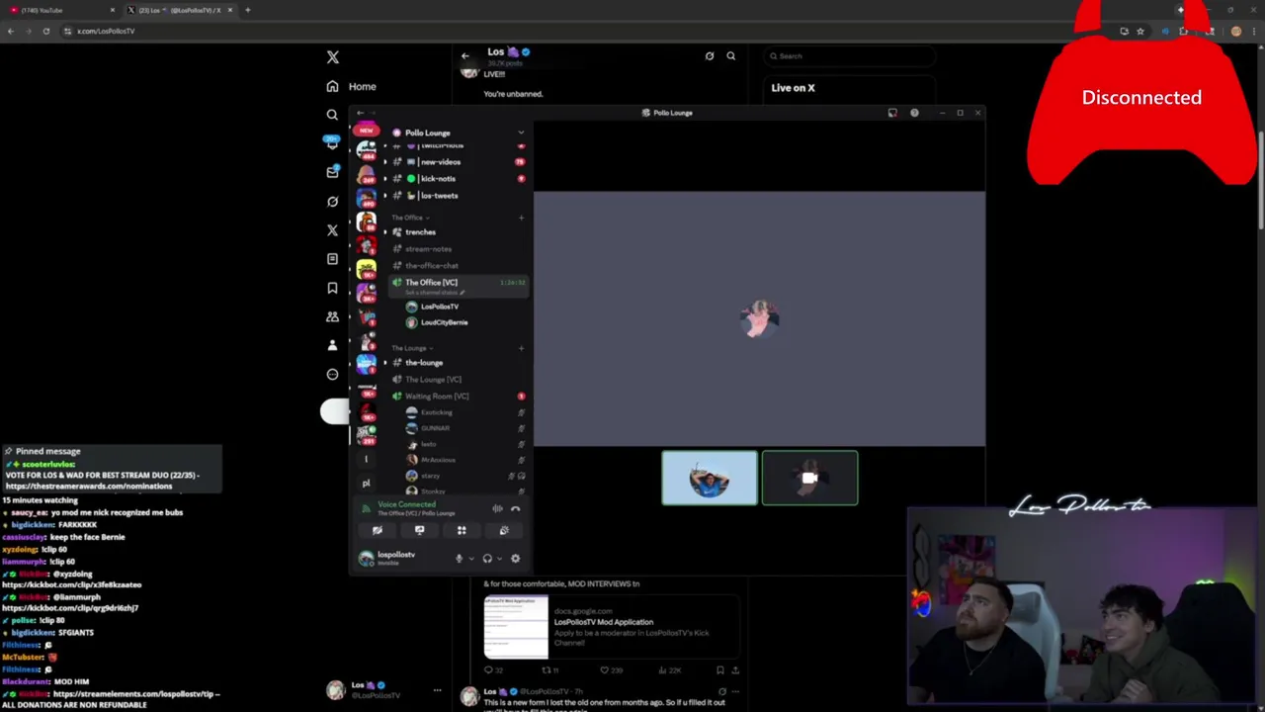Open More circle icon in X sidebar
This screenshot has height=712, width=1265.
pyautogui.click(x=333, y=374)
